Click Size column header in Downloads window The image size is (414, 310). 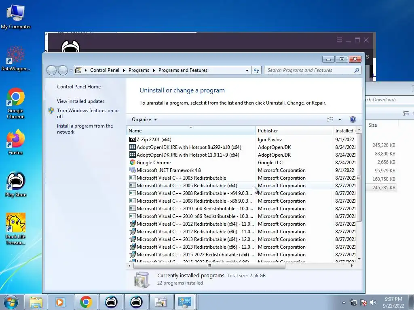372,125
